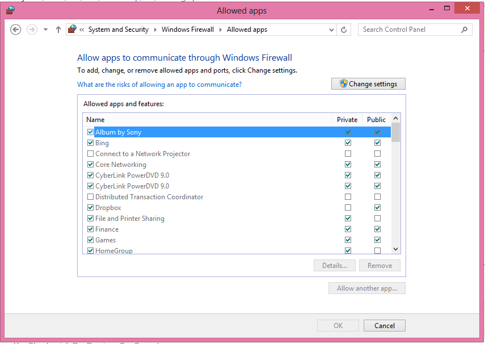Click the apps list scrollbar thumb
Viewport: 485px width, 344px height.
click(x=395, y=132)
